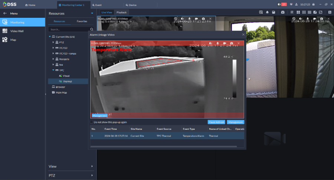Expand the PTZ panel at the bottom
The image size is (334, 180).
point(92,175)
